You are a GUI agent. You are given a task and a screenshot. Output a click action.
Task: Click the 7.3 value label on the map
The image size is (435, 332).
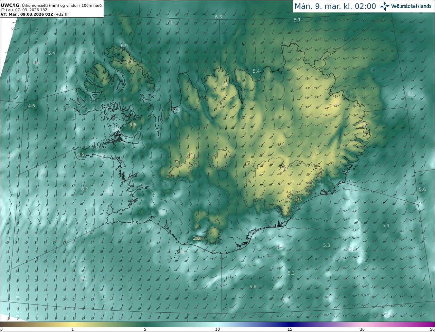click(177, 110)
